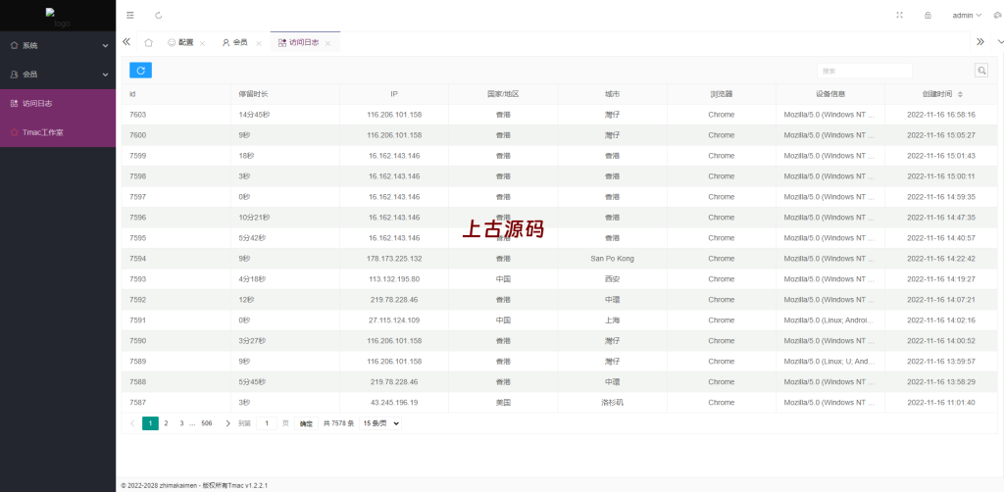Viewport: 1004px width, 492px height.
Task: Click the blue table refresh button
Action: (141, 71)
